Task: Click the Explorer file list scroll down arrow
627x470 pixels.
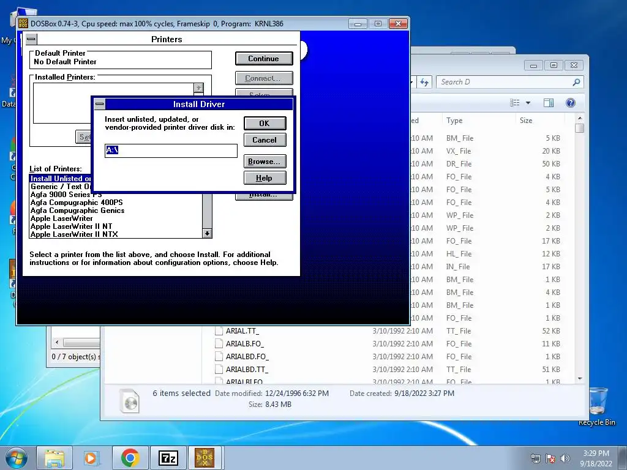Action: tap(580, 378)
